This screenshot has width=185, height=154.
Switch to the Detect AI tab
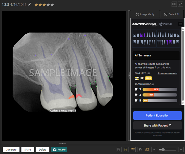pos(171,14)
